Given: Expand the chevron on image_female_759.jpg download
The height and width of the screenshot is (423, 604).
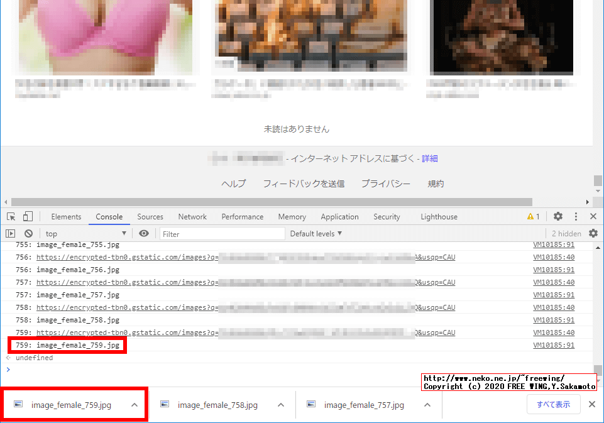Looking at the screenshot, I should (134, 405).
